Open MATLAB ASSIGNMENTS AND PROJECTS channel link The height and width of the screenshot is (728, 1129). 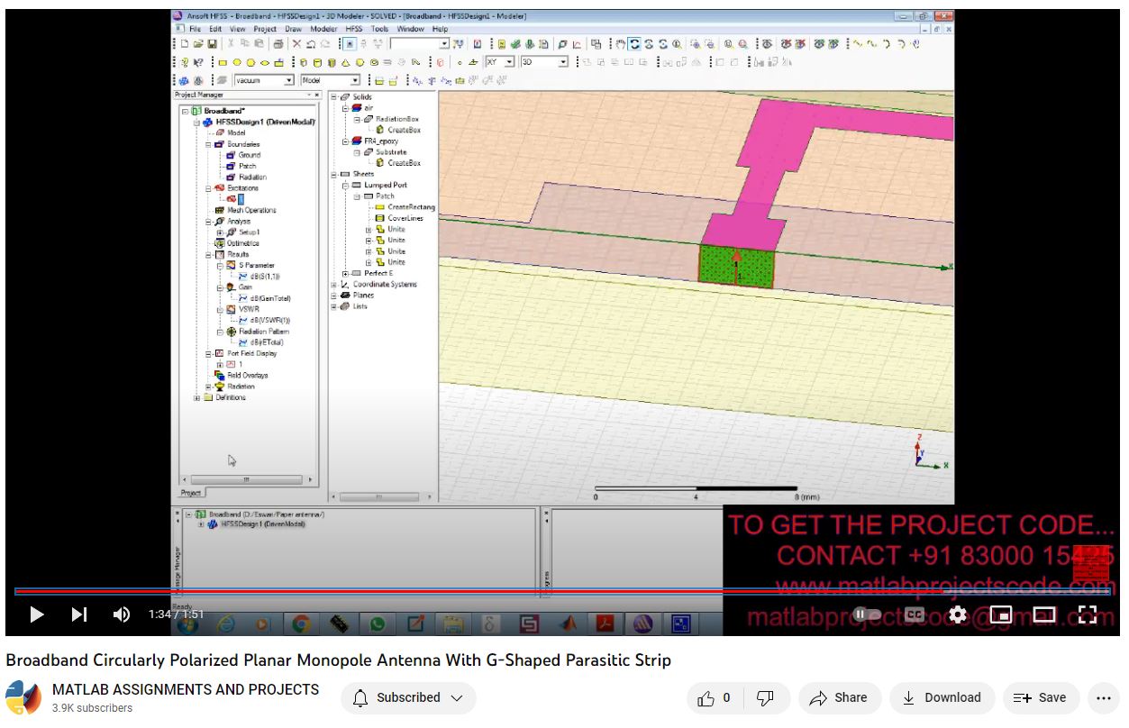[186, 689]
